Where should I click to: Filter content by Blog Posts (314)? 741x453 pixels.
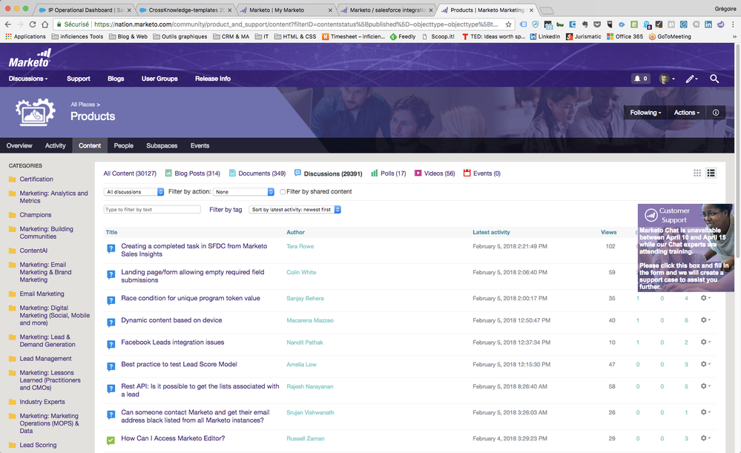tap(193, 173)
